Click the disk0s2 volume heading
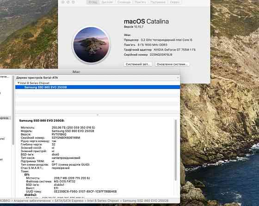 (31, 195)
